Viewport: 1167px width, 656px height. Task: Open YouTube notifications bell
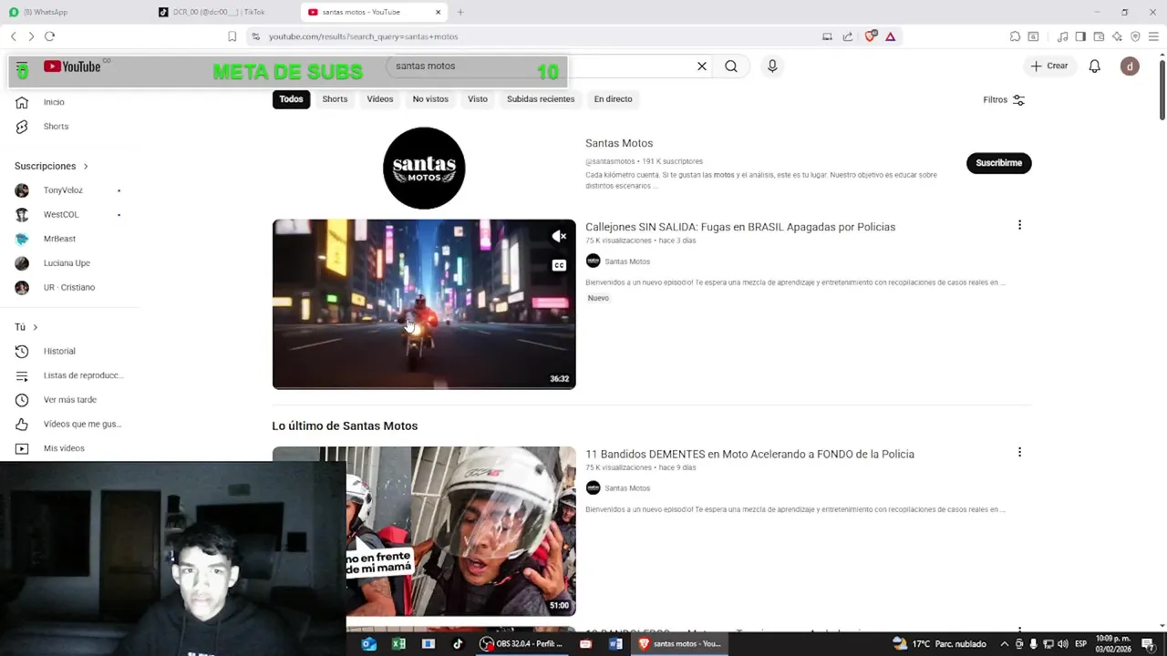pos(1095,67)
